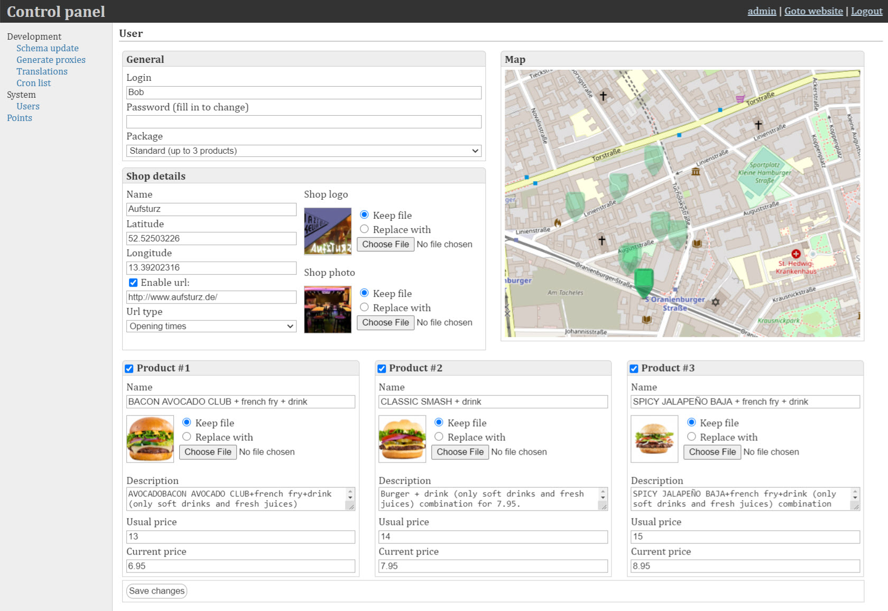Select Replace with for shop logo
The width and height of the screenshot is (888, 611).
[364, 229]
